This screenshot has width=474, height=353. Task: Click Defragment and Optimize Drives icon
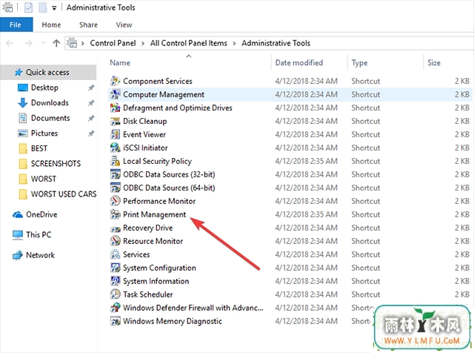[116, 108]
